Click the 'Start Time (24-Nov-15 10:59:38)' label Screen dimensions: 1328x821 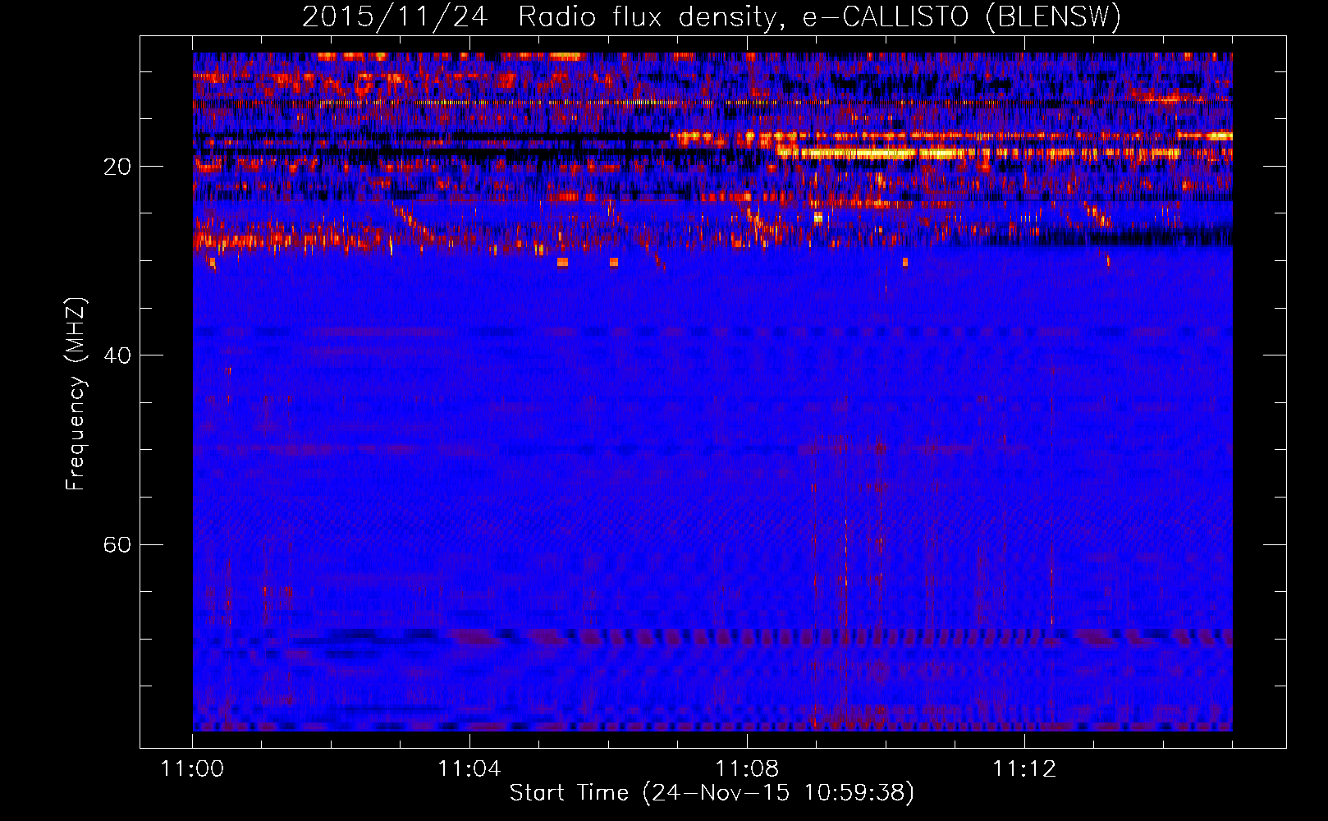point(712,793)
